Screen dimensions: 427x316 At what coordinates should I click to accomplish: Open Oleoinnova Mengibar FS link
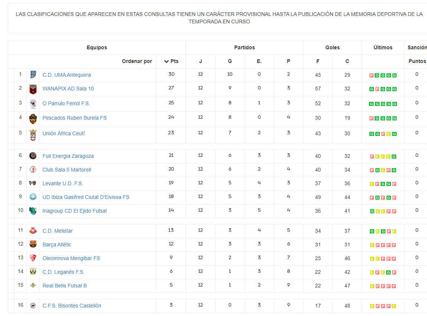[71, 258]
